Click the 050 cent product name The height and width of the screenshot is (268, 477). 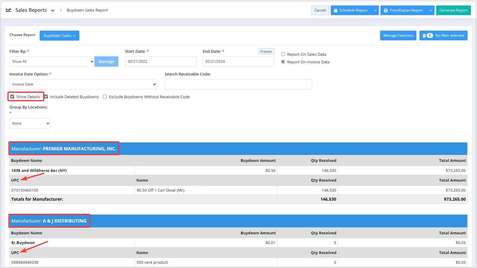tap(152, 262)
